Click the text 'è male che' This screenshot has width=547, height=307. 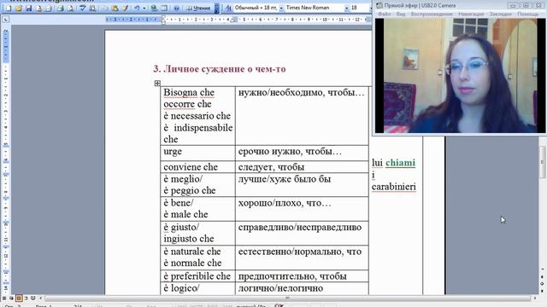tap(185, 214)
